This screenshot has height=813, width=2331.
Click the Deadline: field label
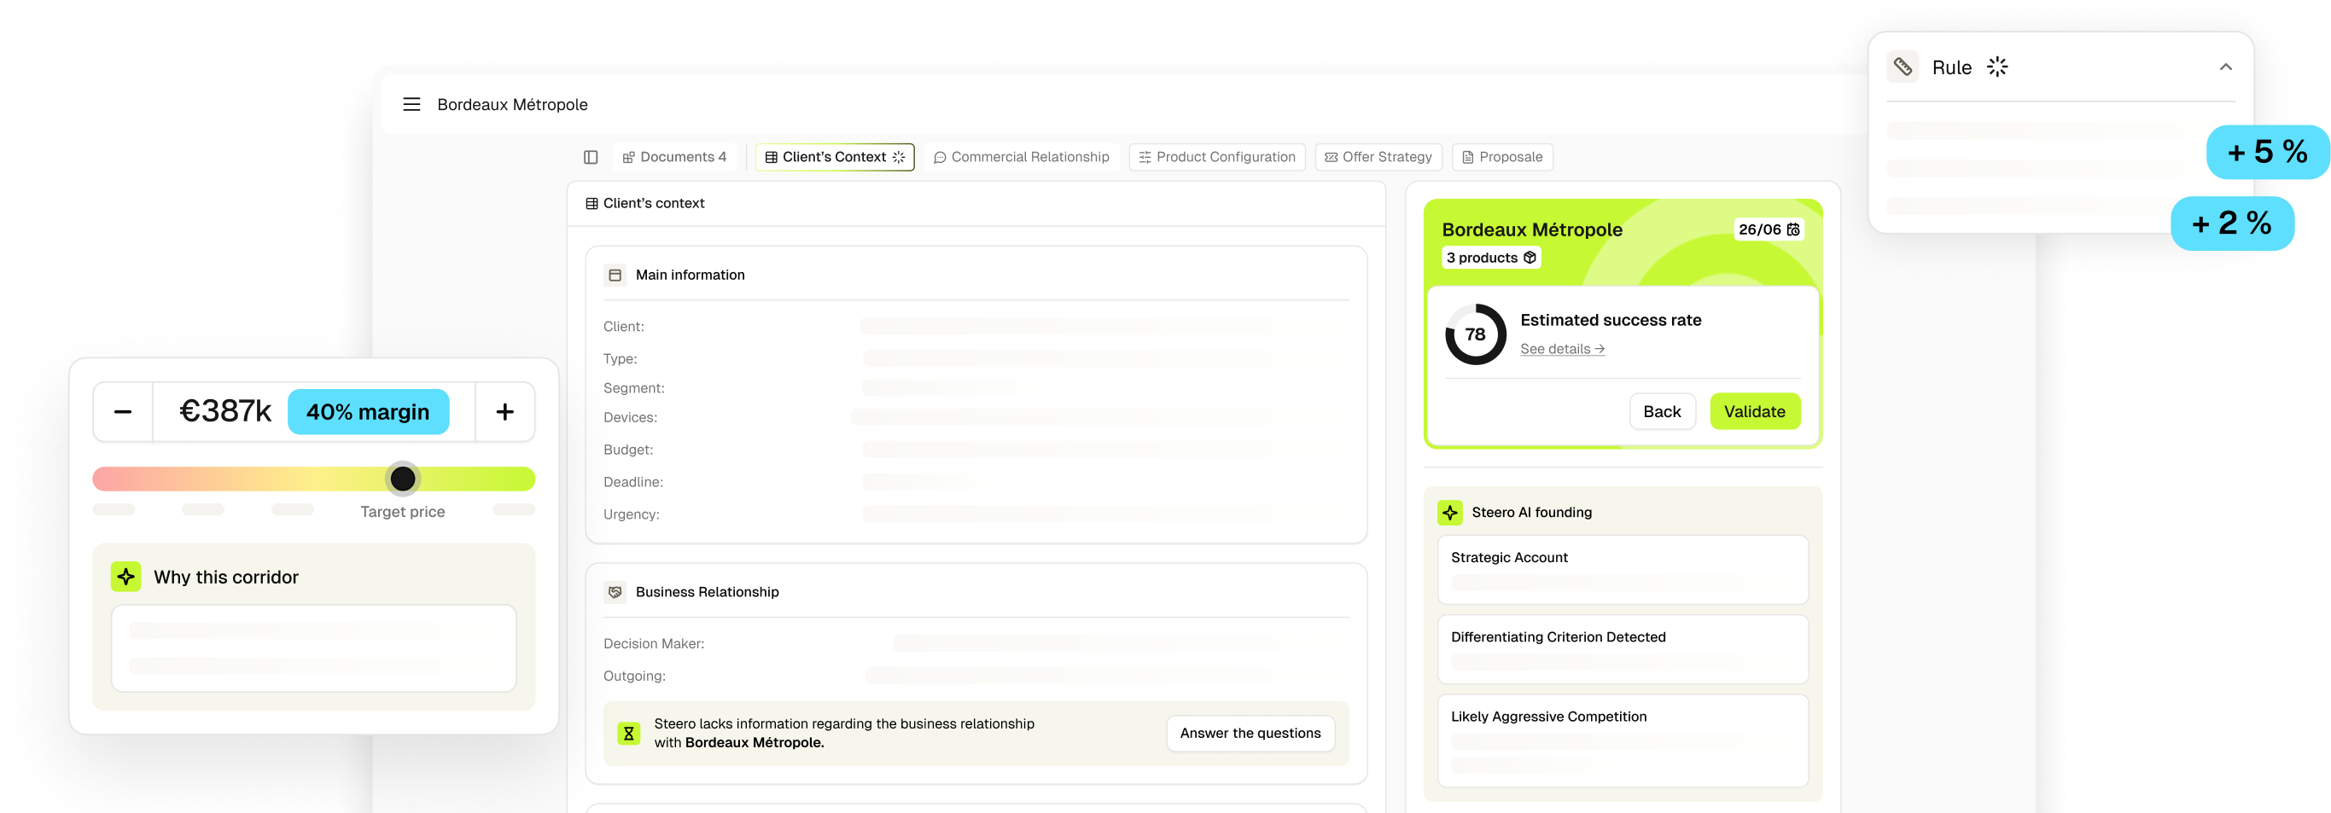[632, 482]
